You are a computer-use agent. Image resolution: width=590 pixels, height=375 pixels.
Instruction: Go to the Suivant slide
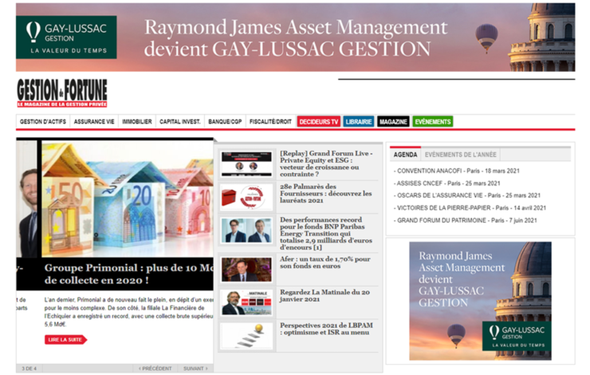[x=195, y=369]
